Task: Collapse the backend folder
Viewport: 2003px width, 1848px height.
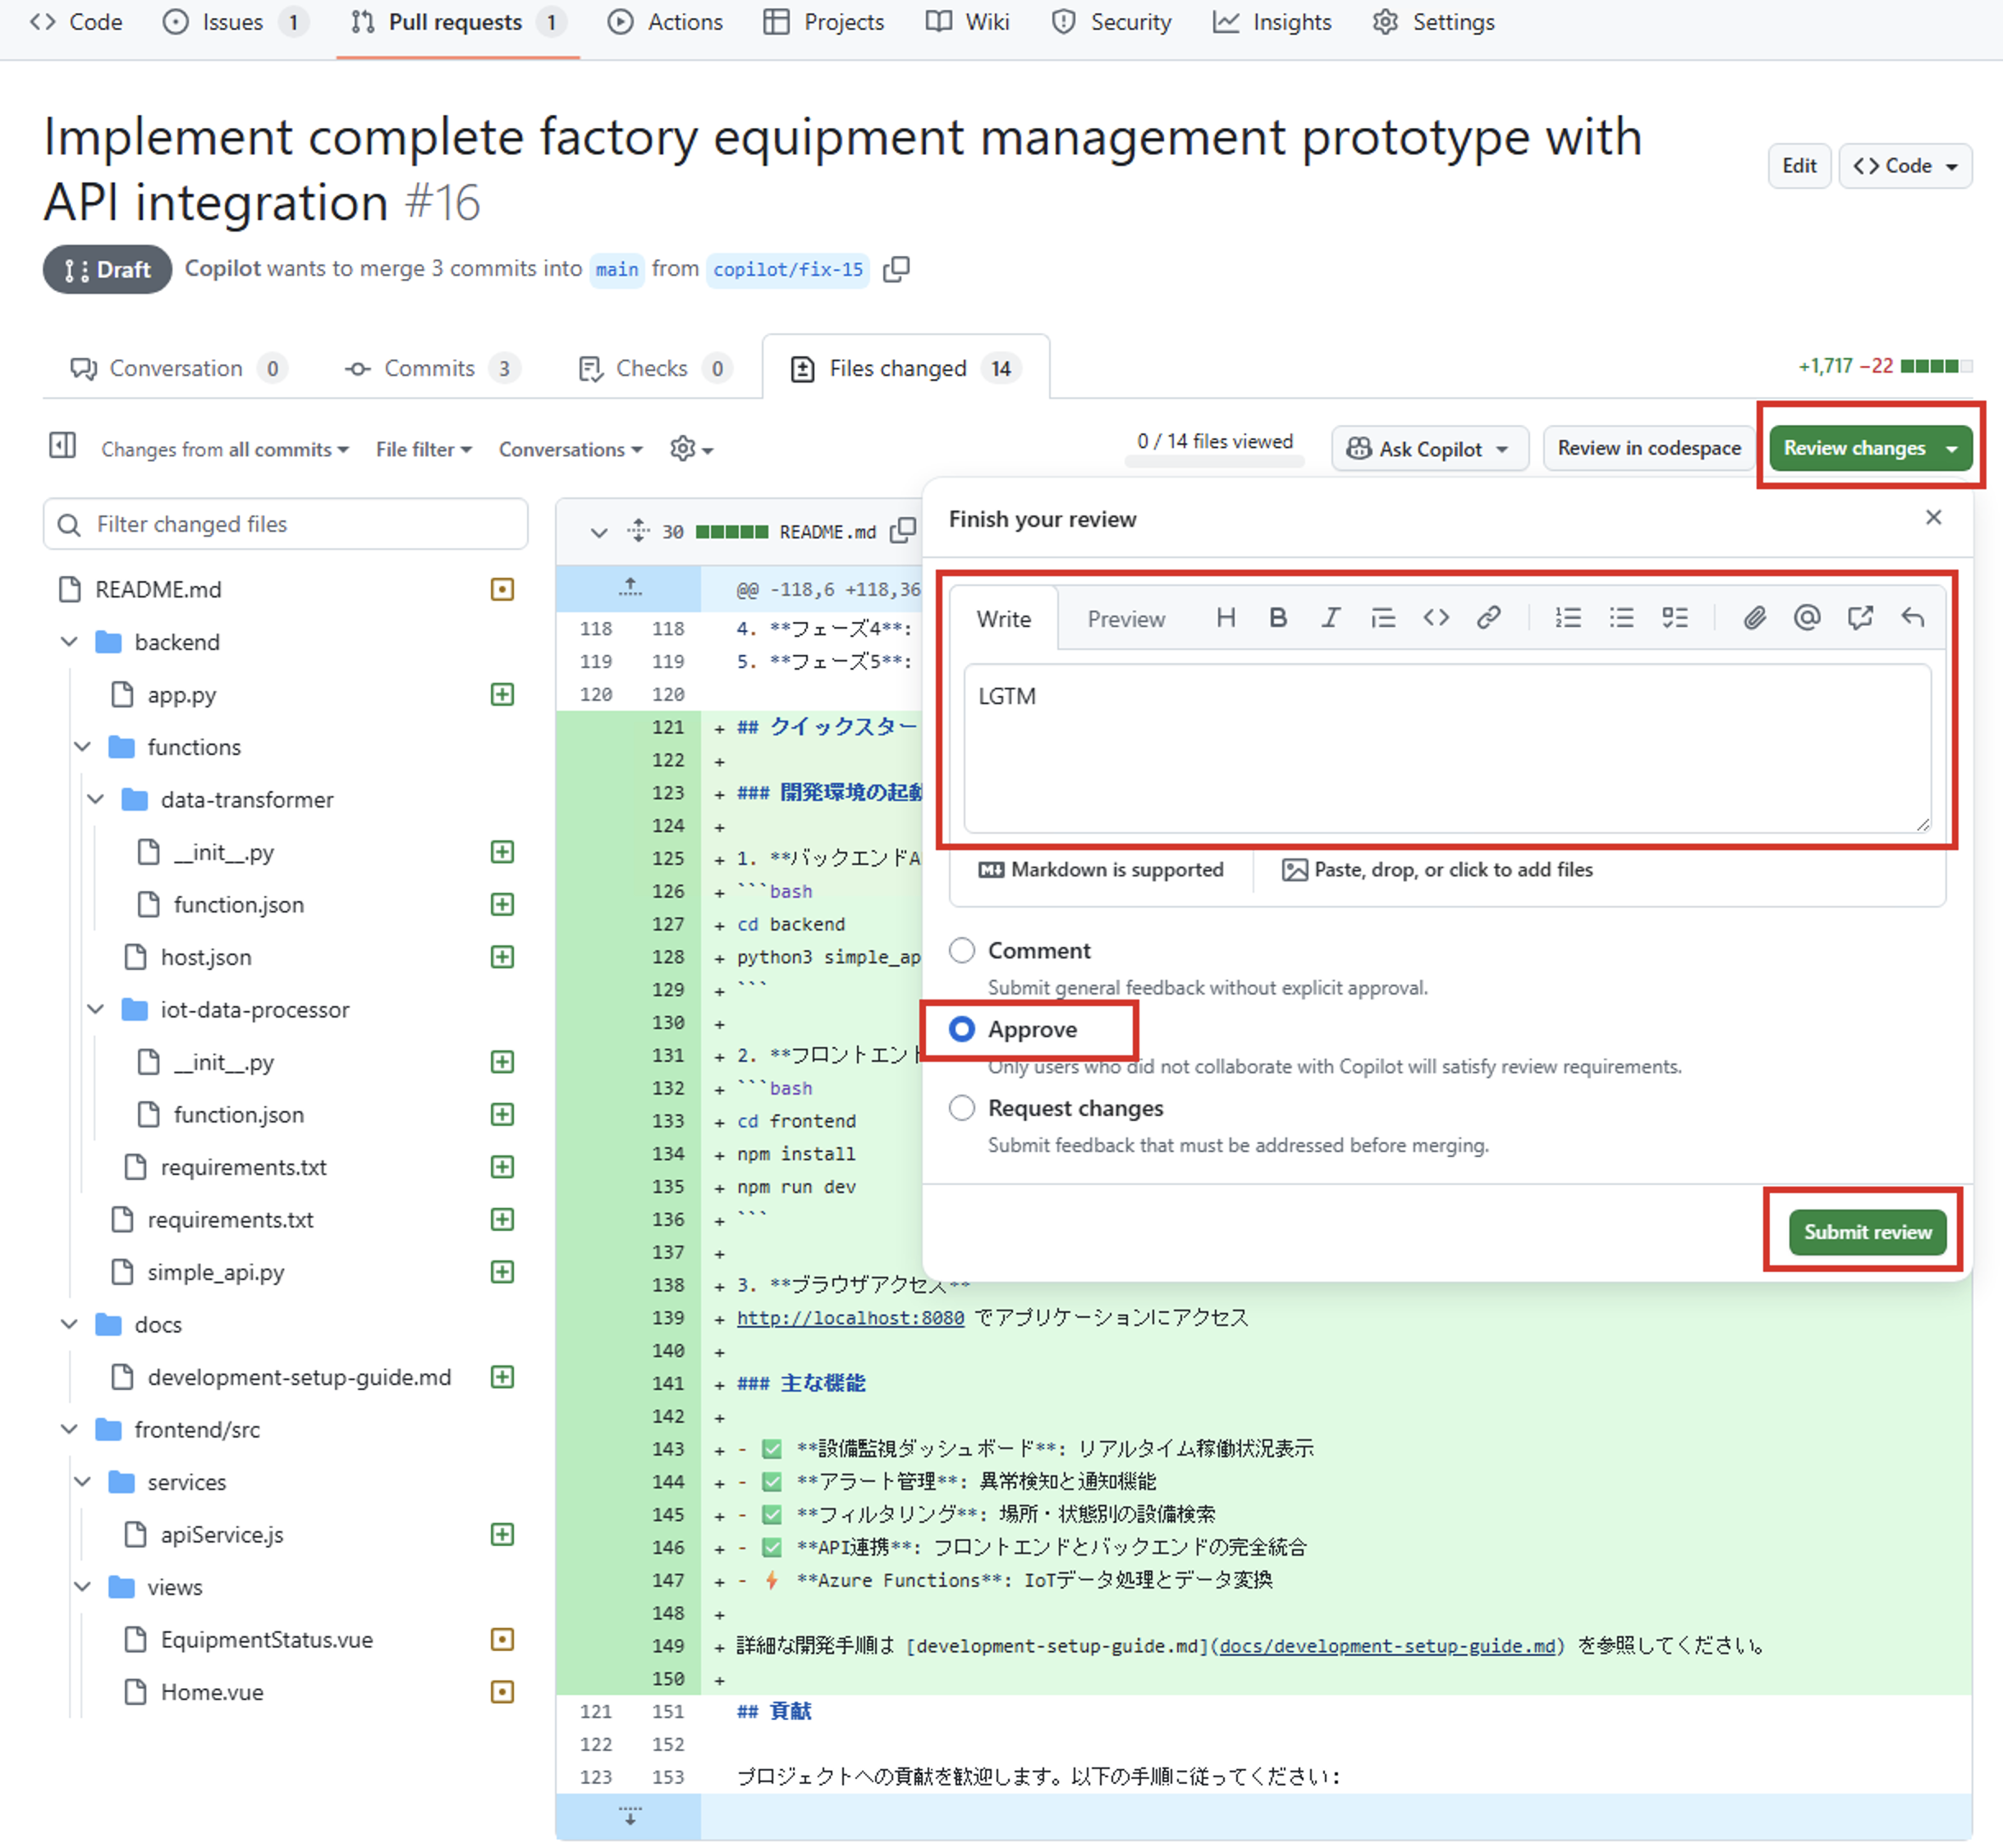Action: coord(69,642)
